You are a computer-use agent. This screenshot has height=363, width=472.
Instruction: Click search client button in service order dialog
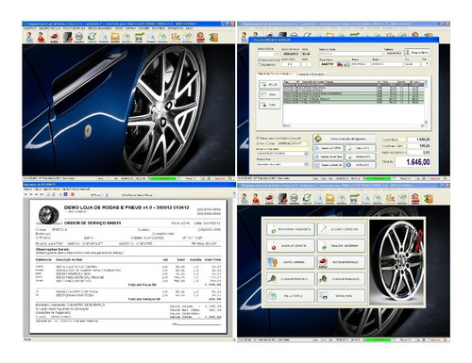pos(417,53)
